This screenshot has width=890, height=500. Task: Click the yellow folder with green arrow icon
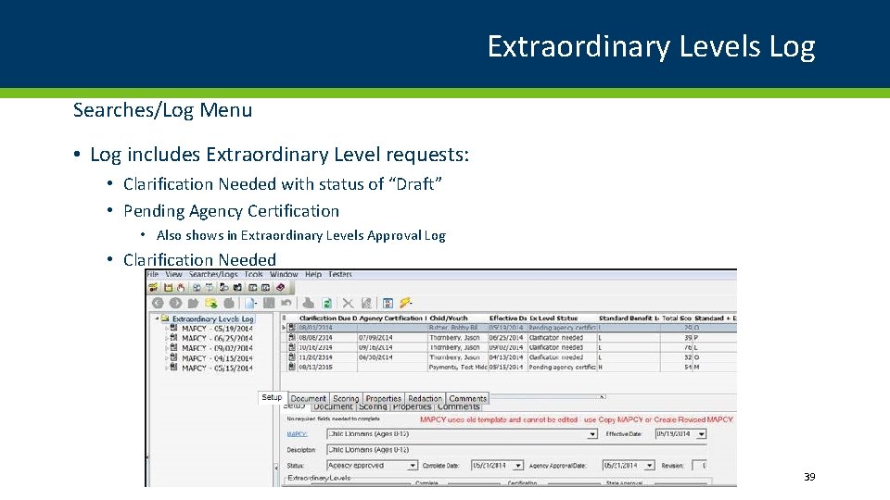pos(211,304)
